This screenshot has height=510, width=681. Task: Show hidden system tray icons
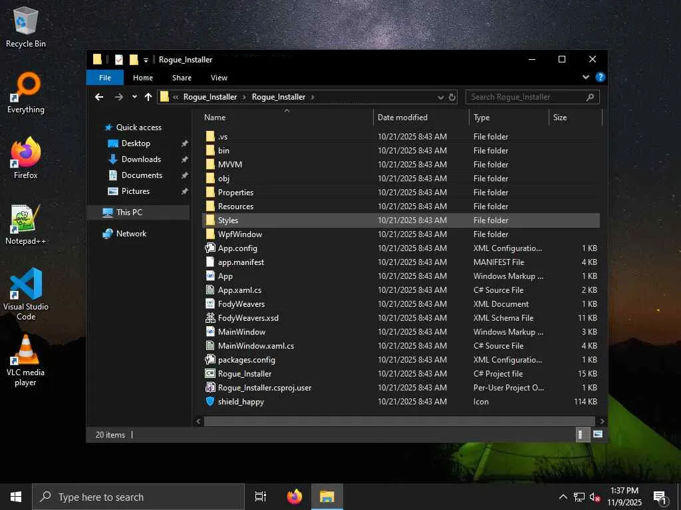pyautogui.click(x=563, y=497)
